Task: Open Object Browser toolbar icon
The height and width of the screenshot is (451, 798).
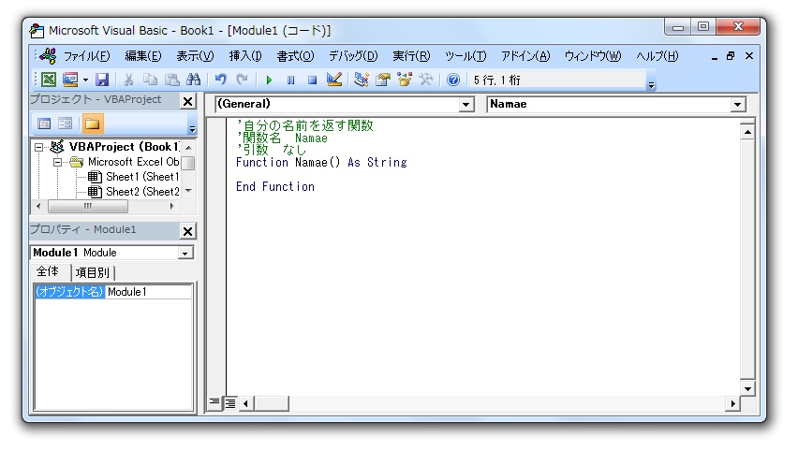Action: (405, 80)
